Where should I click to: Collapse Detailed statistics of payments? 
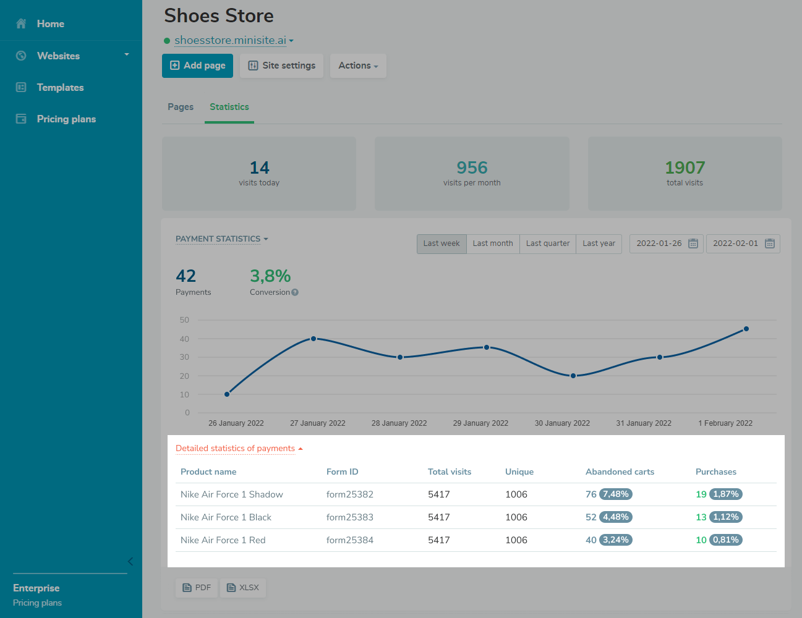pos(239,449)
